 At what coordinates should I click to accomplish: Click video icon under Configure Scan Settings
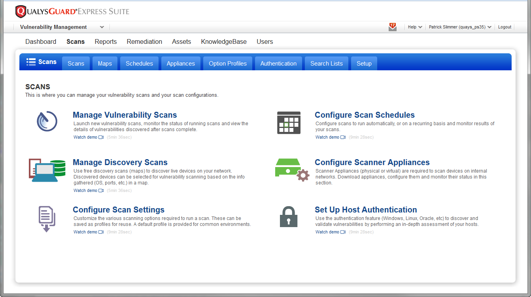(101, 232)
